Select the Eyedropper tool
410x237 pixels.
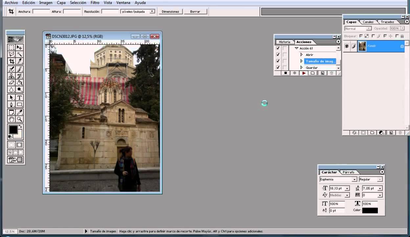[x=19, y=113]
